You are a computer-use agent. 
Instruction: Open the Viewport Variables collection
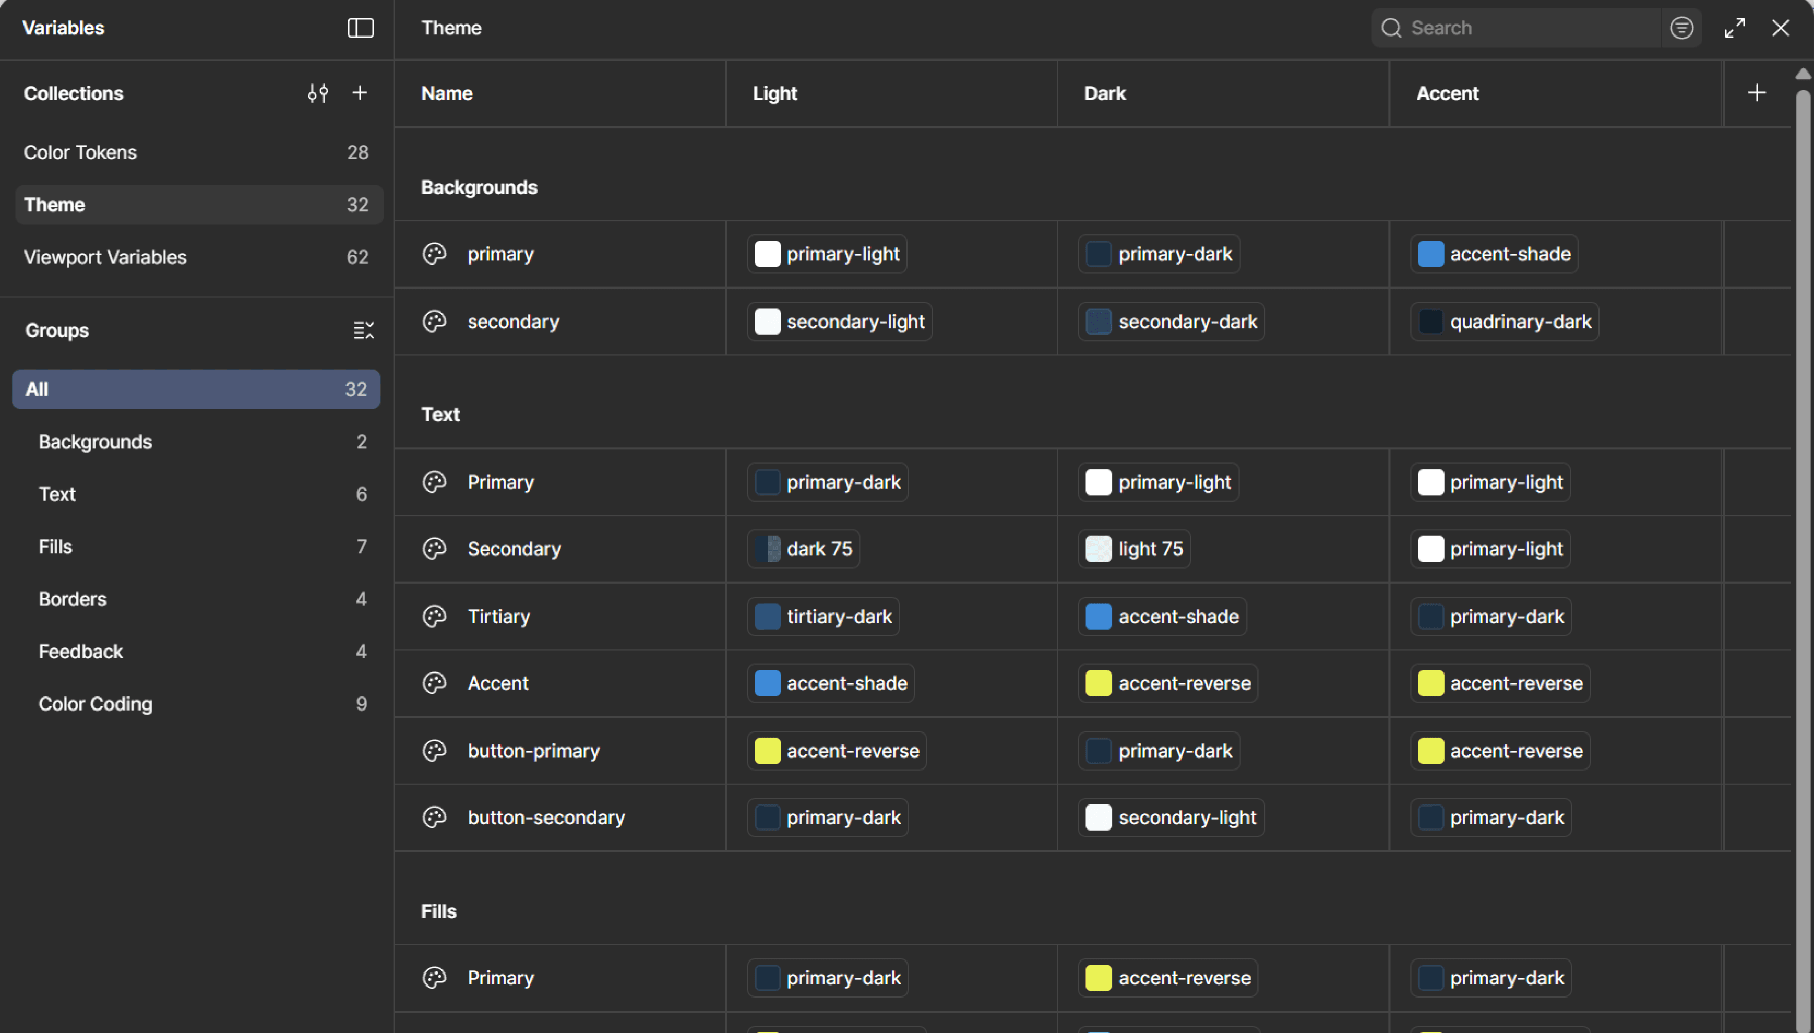tap(105, 257)
